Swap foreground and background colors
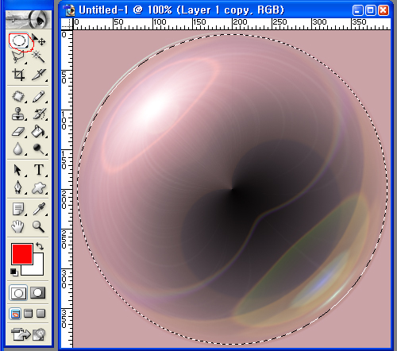 tap(40, 246)
